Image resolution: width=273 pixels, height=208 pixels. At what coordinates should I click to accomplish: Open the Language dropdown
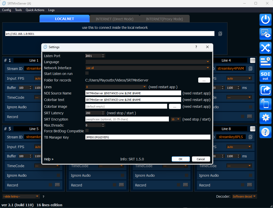coord(148,62)
